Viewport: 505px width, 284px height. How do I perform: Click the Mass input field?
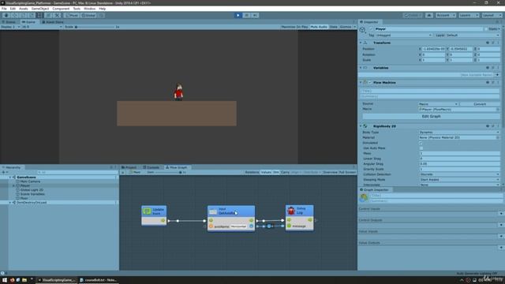click(459, 153)
